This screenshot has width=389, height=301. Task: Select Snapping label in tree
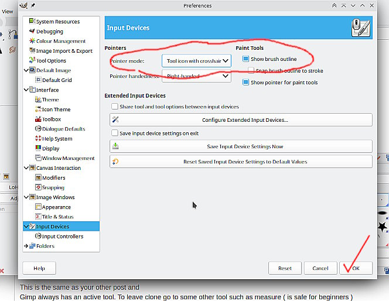pos(53,187)
